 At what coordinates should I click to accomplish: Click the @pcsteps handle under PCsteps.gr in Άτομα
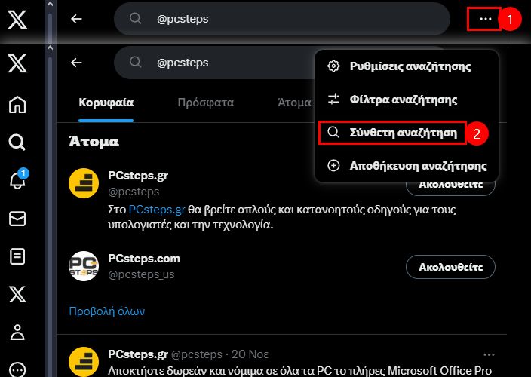pyautogui.click(x=134, y=192)
